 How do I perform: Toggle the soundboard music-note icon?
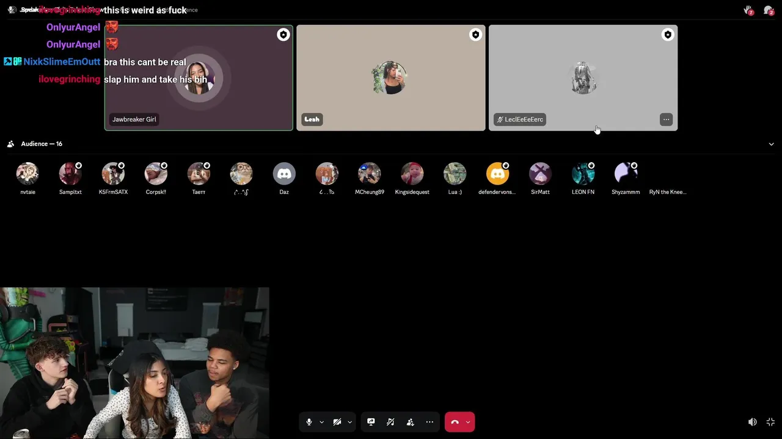point(390,422)
